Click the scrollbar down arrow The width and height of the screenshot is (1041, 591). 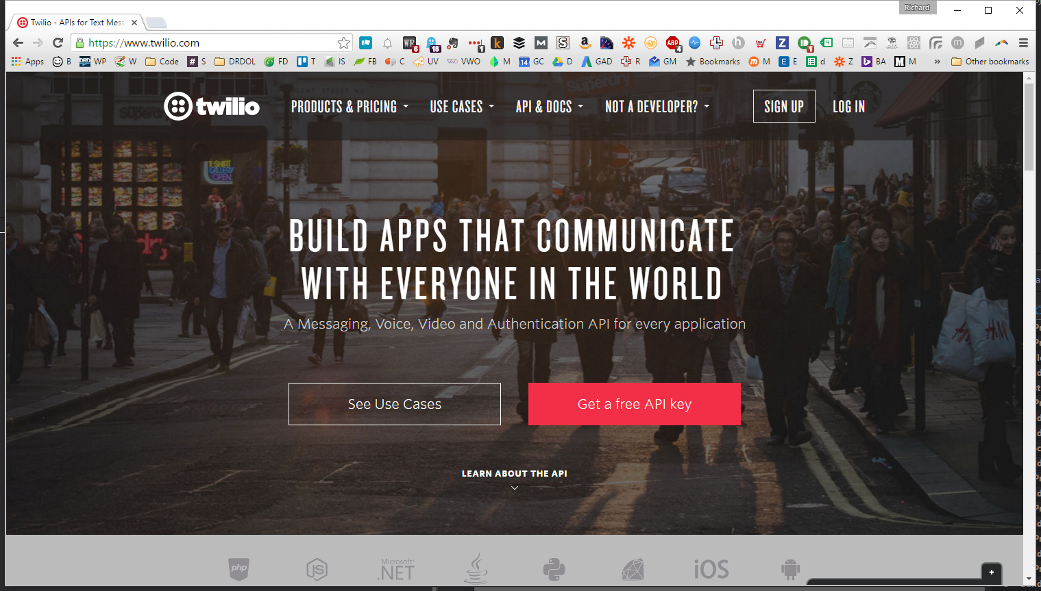(1029, 579)
